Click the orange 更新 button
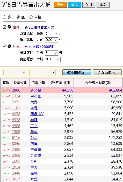This screenshot has width=123, height=182. pos(60,5)
